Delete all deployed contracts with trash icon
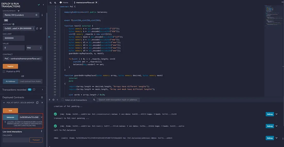This screenshot has width=284, height=147. click(42, 97)
